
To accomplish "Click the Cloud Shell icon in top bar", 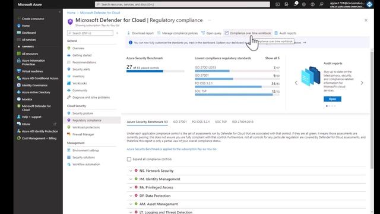I will (x=277, y=4).
